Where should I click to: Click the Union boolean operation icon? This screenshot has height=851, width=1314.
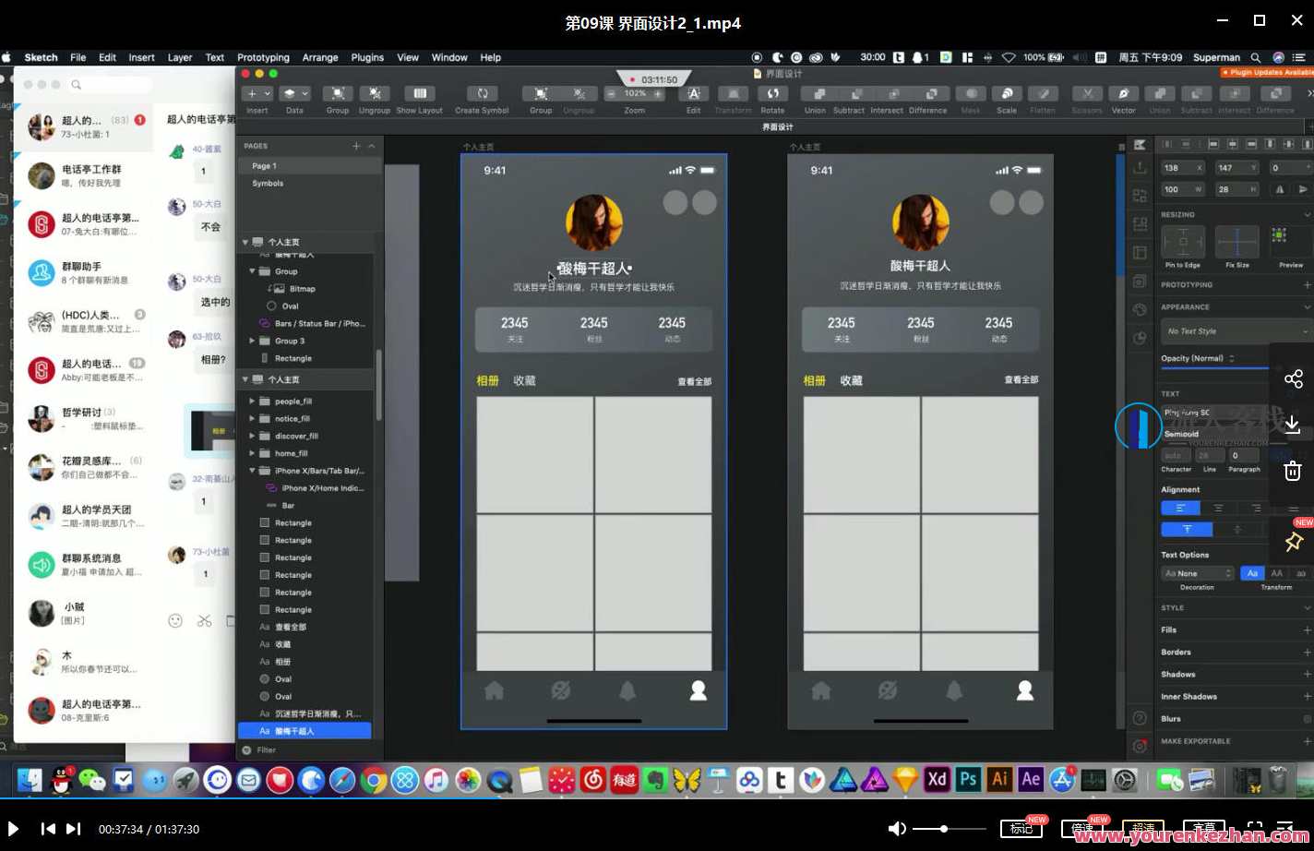[815, 94]
